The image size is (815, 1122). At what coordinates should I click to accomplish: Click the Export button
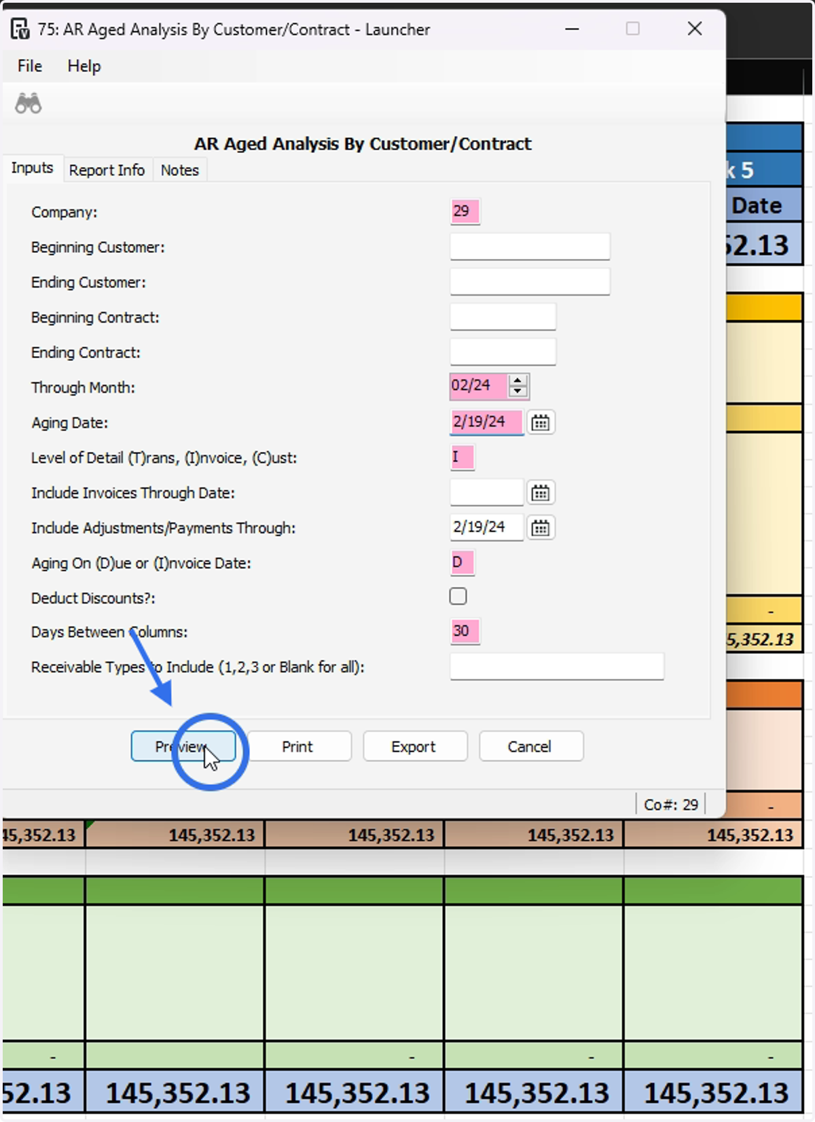[x=416, y=746]
